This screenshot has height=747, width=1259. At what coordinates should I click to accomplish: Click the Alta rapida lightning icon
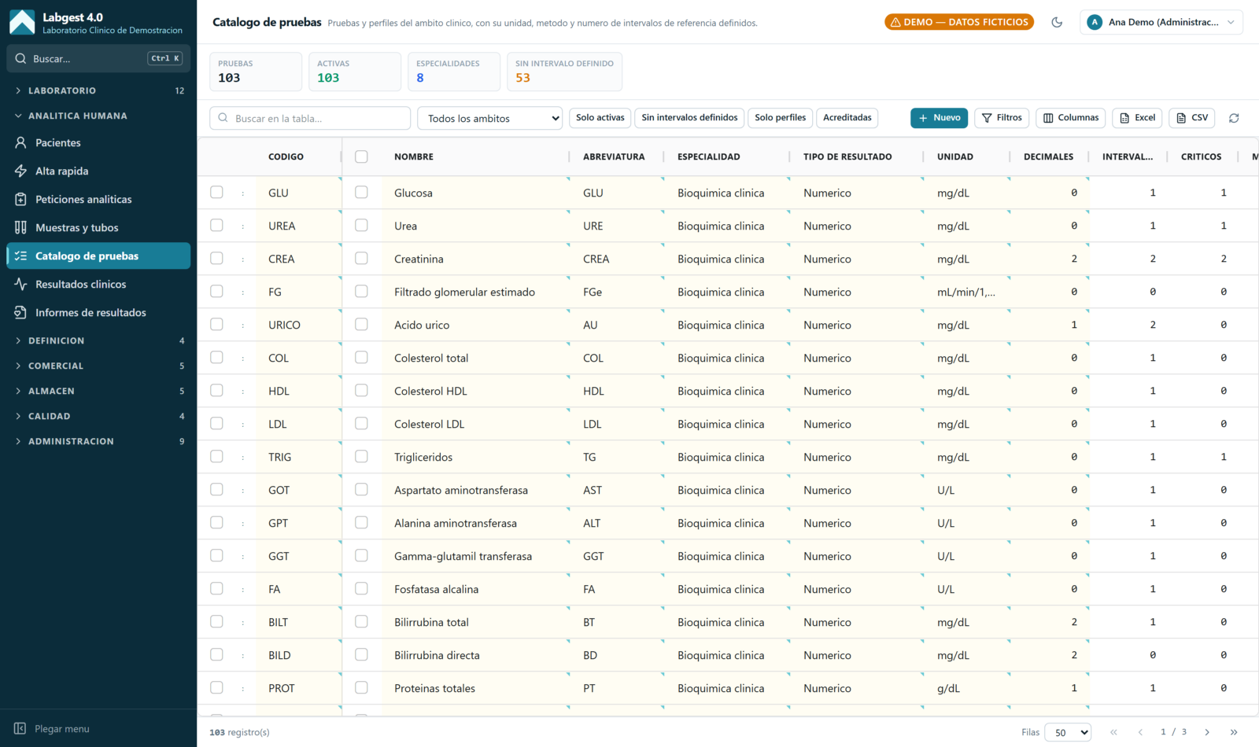(20, 171)
